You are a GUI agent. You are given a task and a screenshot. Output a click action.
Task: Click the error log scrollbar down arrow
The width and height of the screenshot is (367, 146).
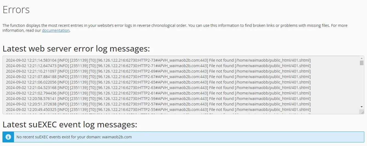(x=362, y=107)
